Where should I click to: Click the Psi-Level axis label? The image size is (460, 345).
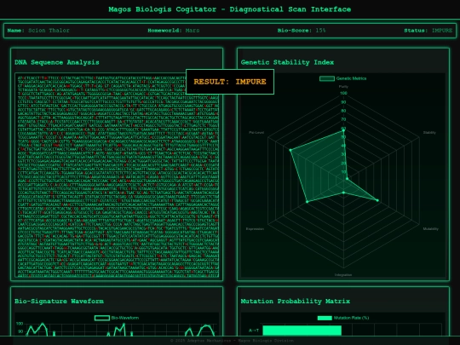[256, 133]
